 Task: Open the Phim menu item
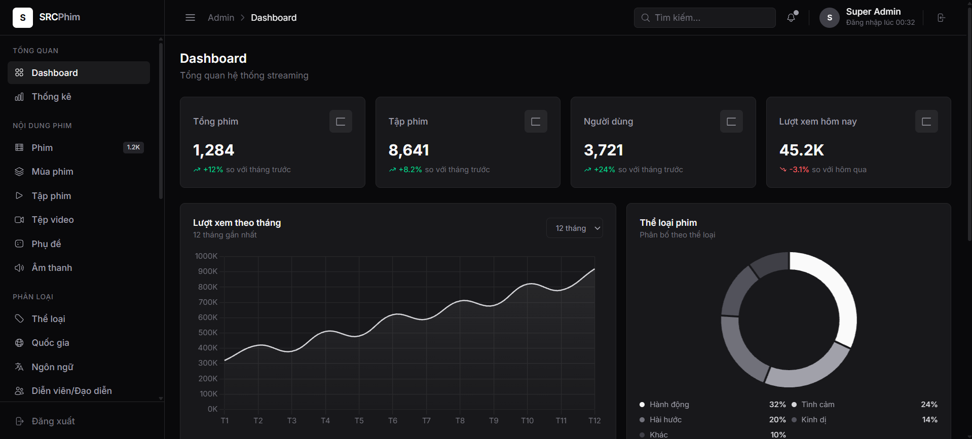pos(79,148)
